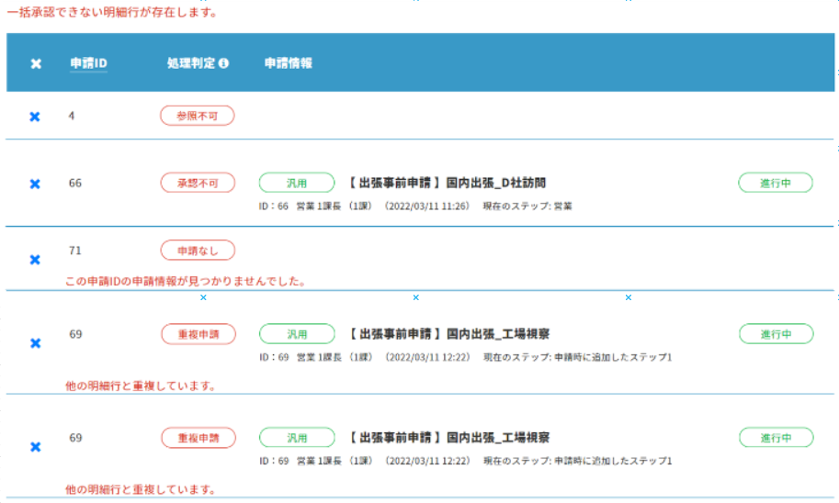Click the info icon beside 処理判定
Viewport: 839px width, 503px height.
223,63
